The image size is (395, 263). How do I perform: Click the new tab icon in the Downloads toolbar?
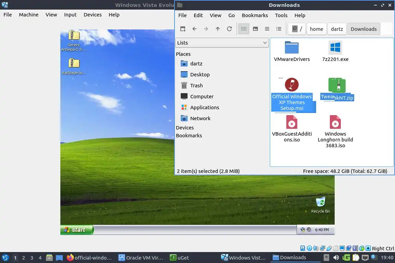point(183,29)
